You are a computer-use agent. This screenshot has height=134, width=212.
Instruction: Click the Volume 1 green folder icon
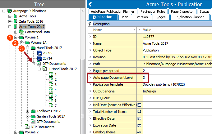pos(21,37)
